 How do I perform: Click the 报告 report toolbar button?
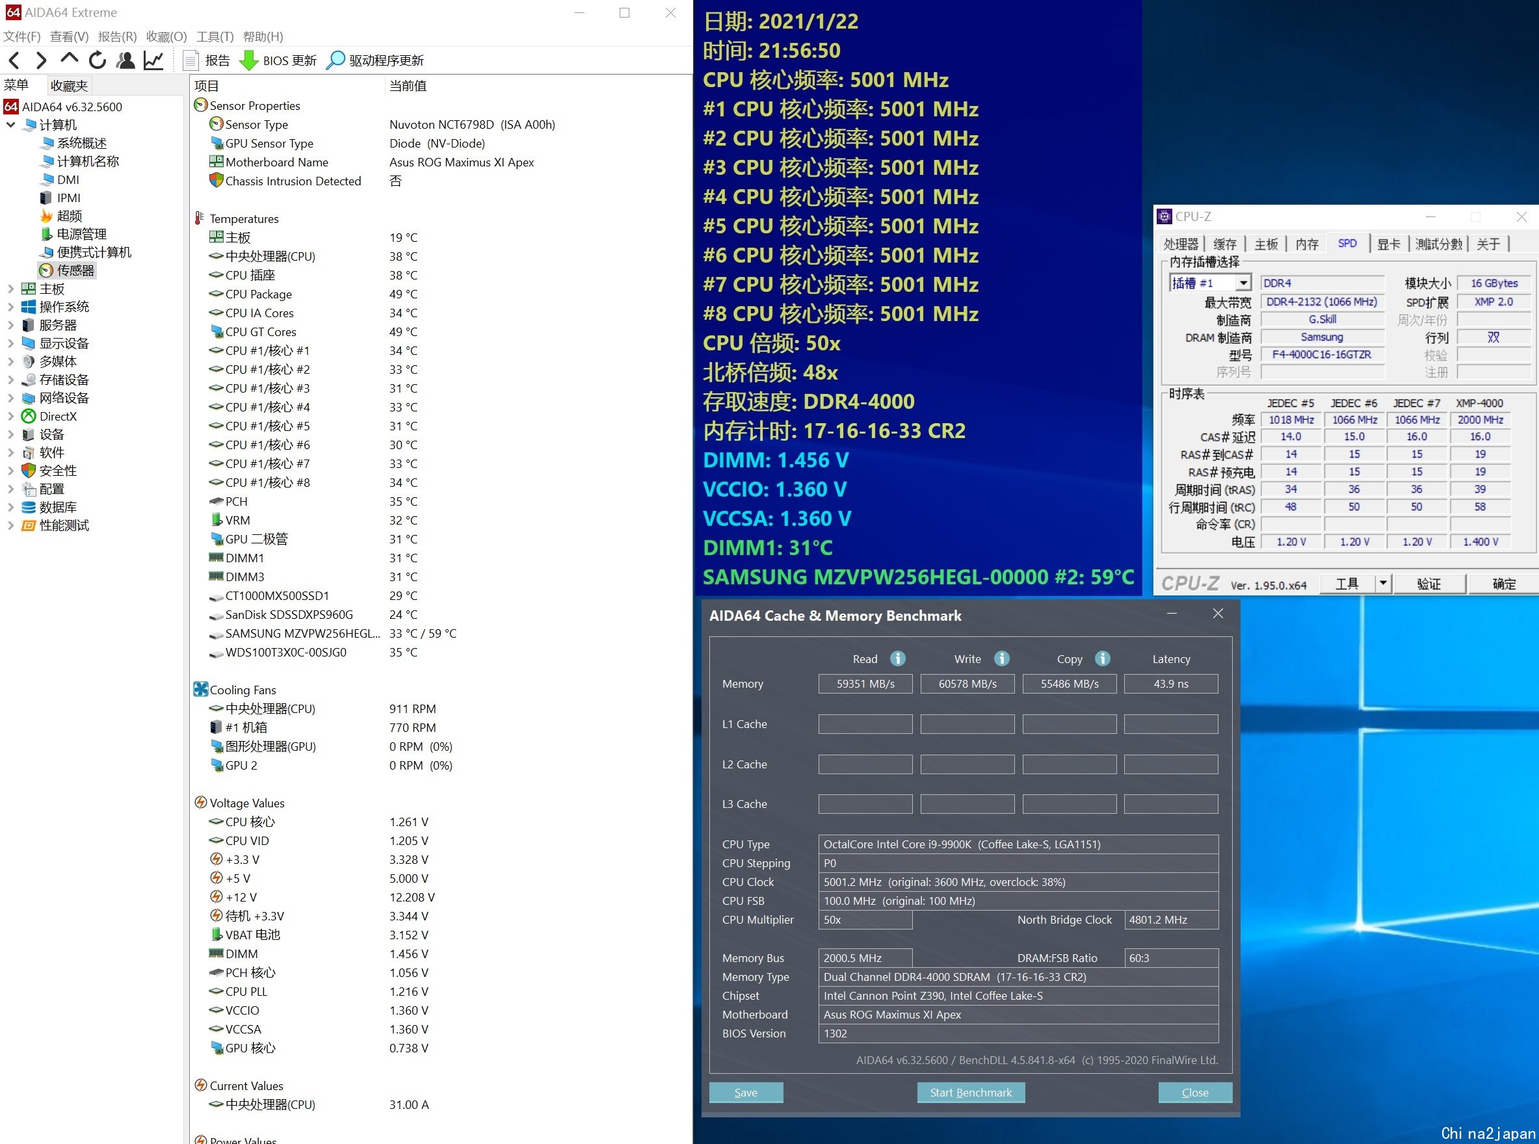pyautogui.click(x=206, y=60)
